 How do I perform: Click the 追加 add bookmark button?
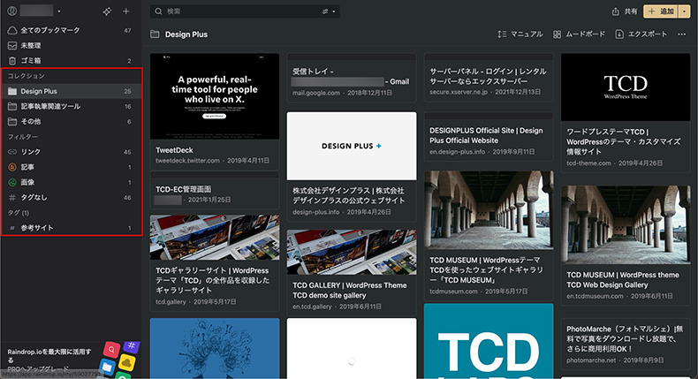pos(661,11)
